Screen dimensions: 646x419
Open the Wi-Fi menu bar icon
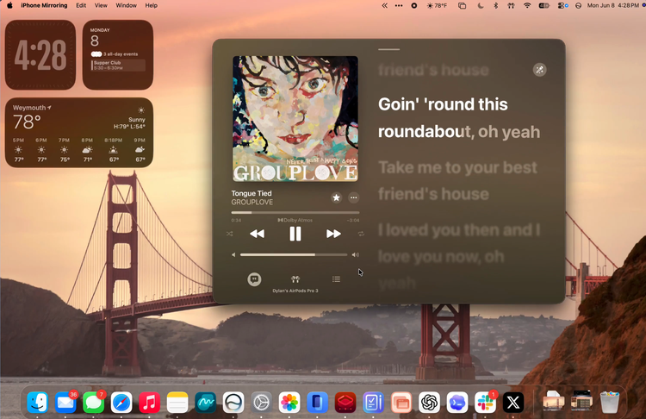[527, 5]
